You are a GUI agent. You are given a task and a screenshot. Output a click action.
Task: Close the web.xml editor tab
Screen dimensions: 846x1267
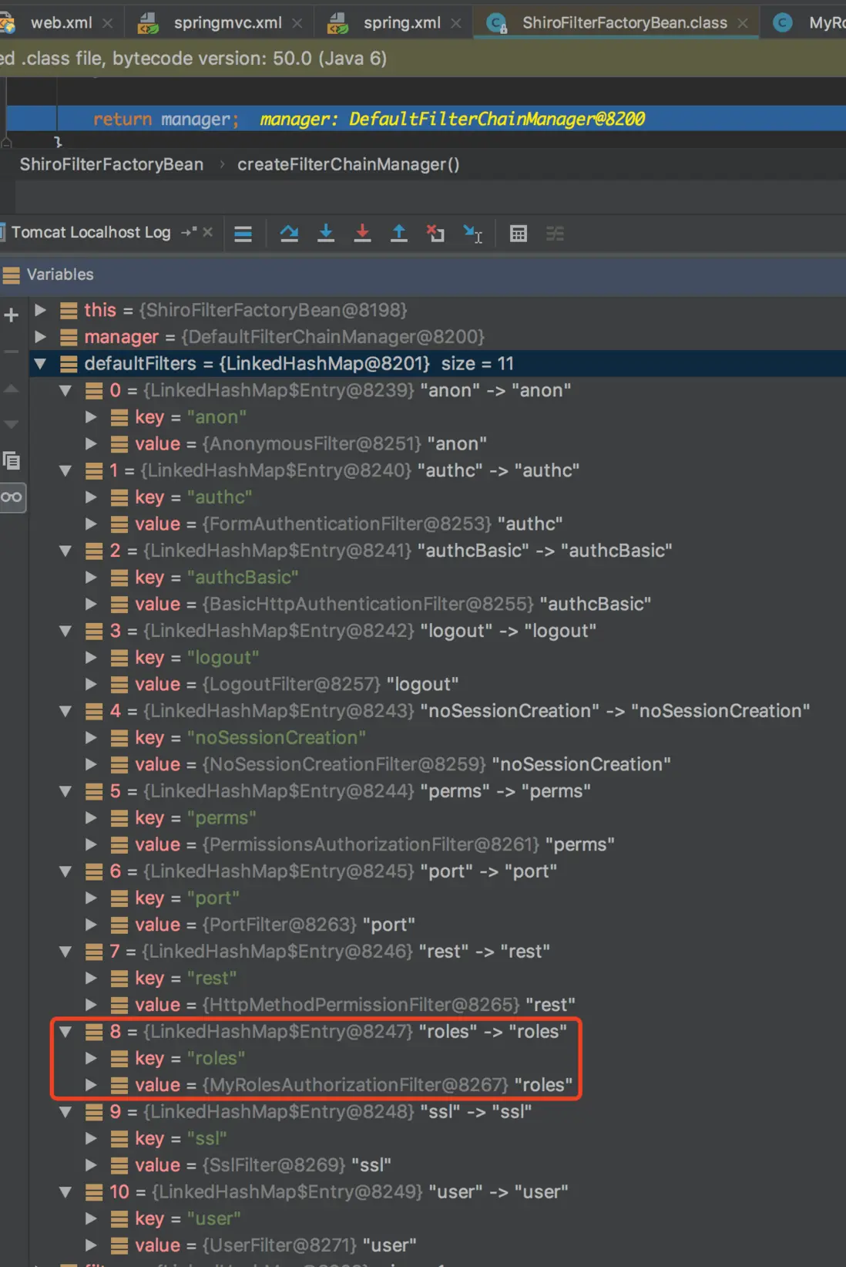[x=108, y=23]
